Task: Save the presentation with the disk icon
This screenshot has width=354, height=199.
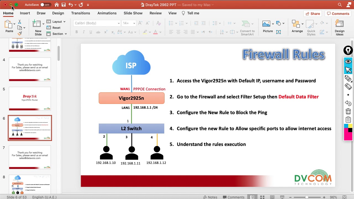Action: pos(64,5)
